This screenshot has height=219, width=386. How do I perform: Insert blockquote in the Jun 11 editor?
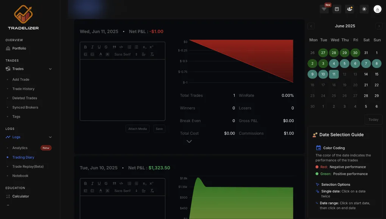coord(114,47)
